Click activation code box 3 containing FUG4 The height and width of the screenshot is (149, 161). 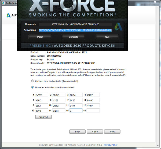click(76, 95)
